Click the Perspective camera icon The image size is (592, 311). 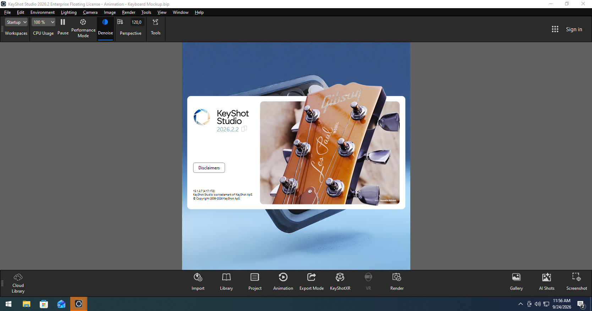tap(120, 22)
